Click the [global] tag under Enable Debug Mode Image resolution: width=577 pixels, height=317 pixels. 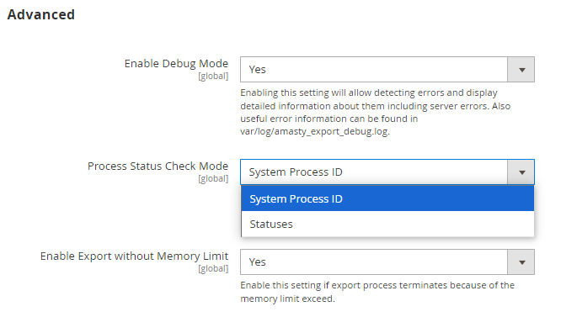(x=213, y=76)
